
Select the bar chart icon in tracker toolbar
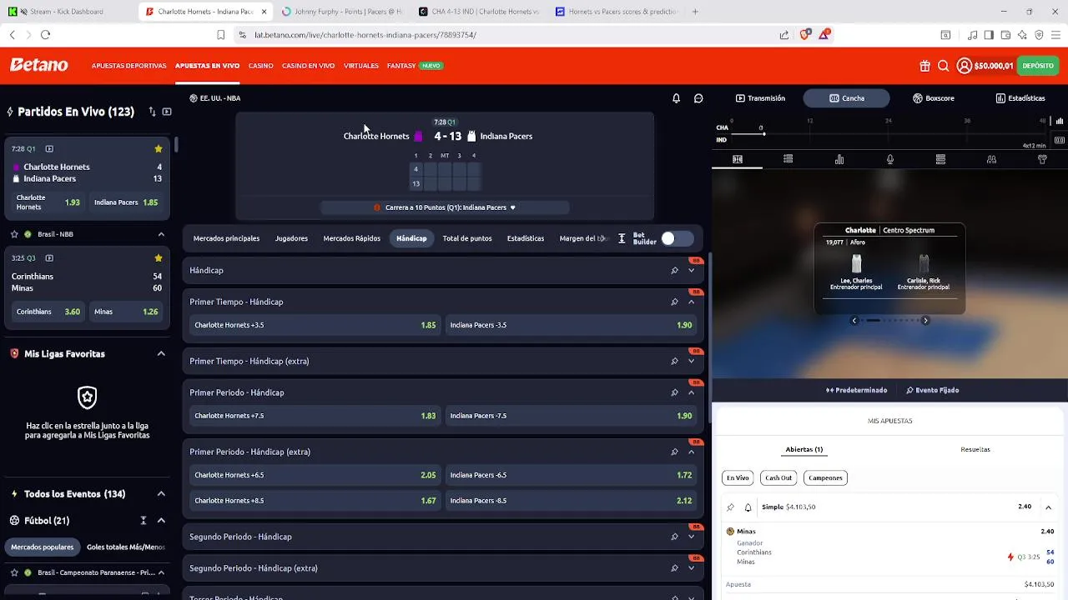839,159
